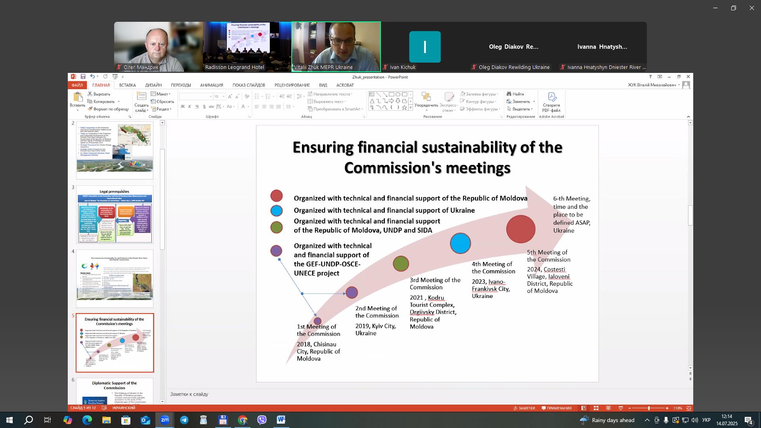This screenshot has height=428, width=761.
Task: Save the presentation via quick access toolbar
Action: 83,76
